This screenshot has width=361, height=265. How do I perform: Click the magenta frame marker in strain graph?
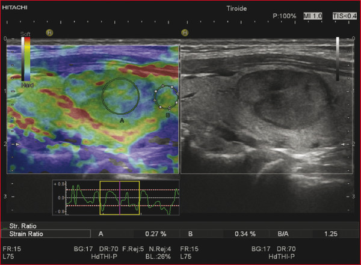click(120, 197)
